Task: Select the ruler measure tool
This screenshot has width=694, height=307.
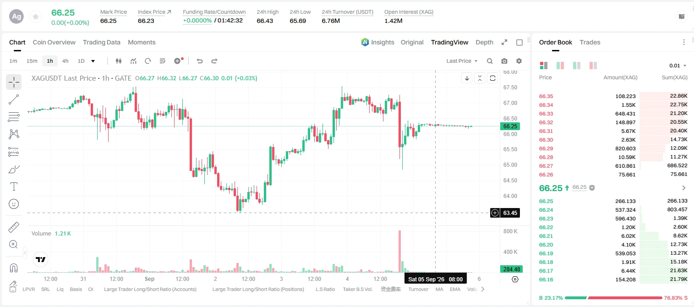Action: pyautogui.click(x=14, y=227)
